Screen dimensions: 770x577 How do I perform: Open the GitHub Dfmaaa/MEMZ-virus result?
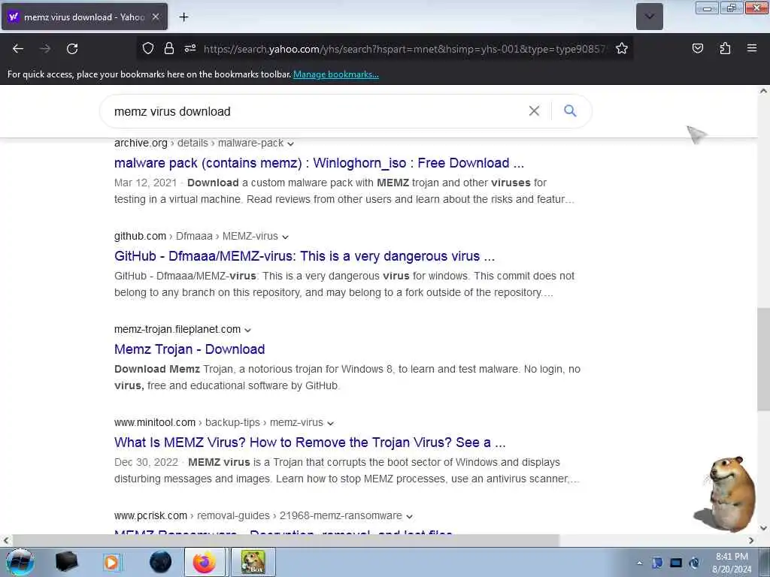[305, 256]
